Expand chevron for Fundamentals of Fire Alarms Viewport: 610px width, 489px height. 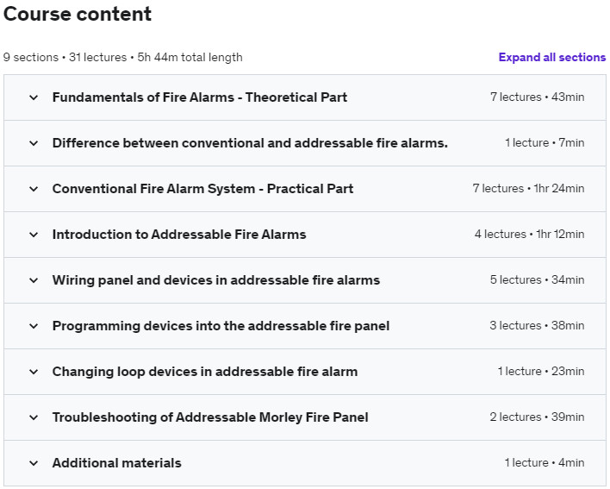34,97
